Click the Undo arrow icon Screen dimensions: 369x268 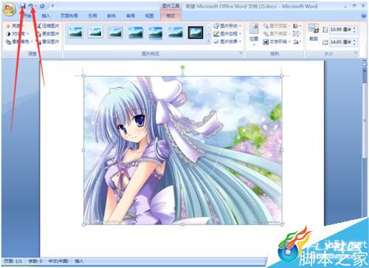coord(31,6)
